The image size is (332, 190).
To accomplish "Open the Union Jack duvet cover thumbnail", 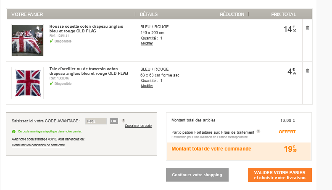I will pos(27,40).
